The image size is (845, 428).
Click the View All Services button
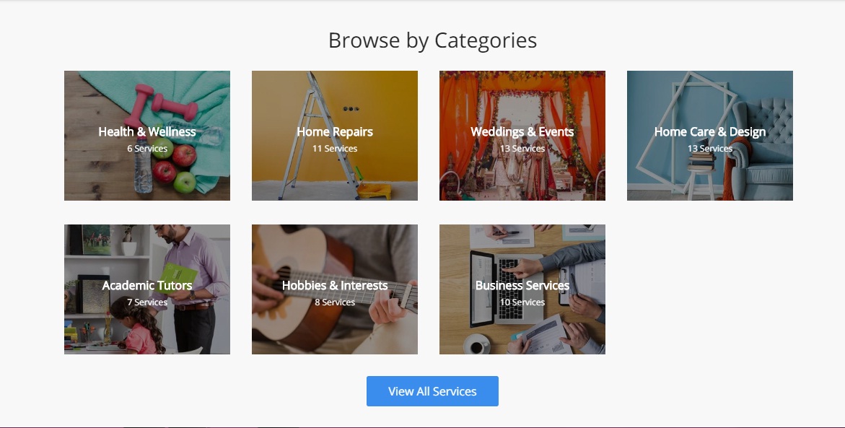tap(432, 391)
